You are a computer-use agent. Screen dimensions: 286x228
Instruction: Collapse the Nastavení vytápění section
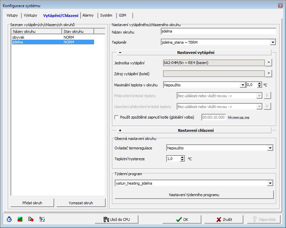click(120, 53)
